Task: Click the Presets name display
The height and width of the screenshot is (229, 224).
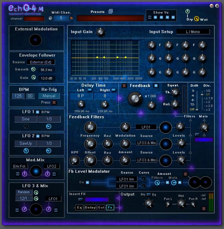Action: point(110,18)
